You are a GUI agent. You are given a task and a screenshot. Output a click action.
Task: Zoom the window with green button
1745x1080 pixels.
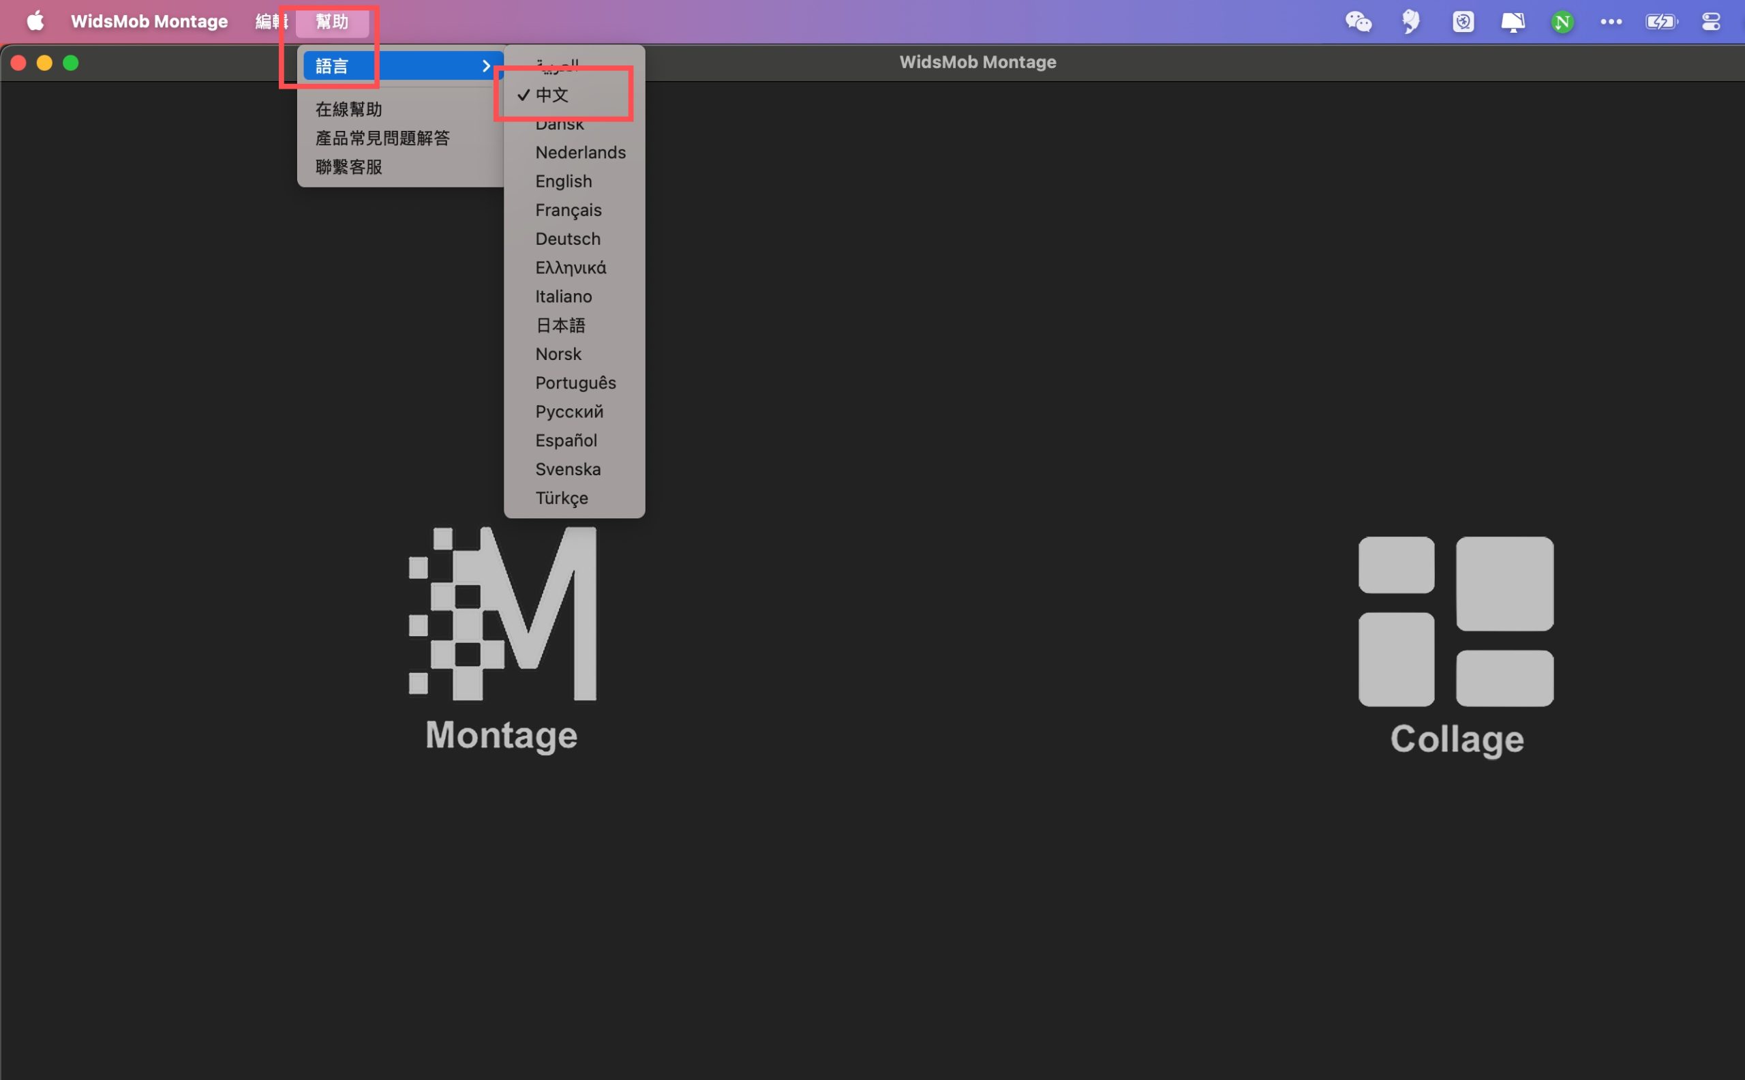(71, 63)
